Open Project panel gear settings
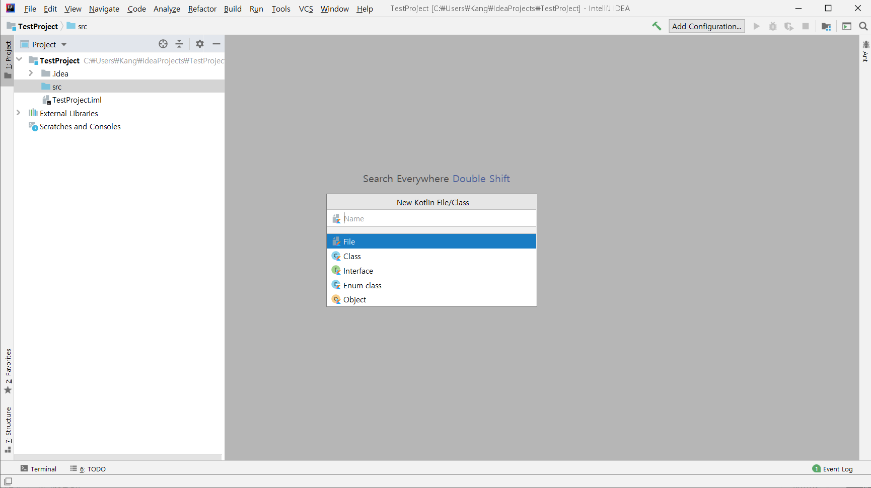Screen dimensions: 871x488 [x=200, y=44]
